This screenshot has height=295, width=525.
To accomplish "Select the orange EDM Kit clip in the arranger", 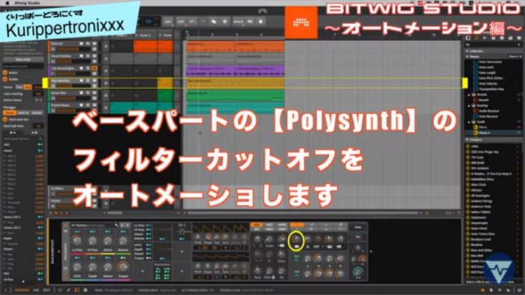I will click(x=210, y=46).
